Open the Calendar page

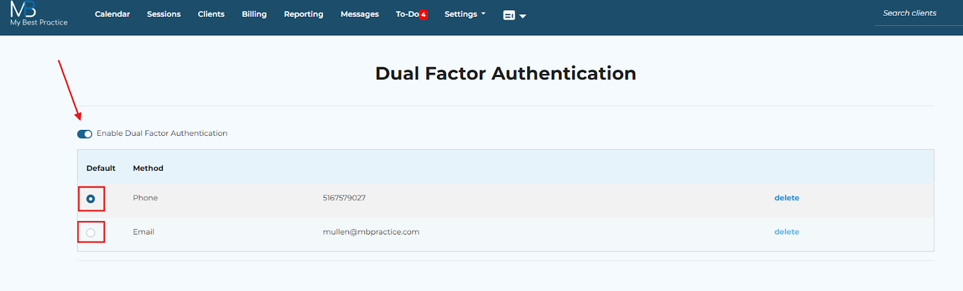point(113,14)
